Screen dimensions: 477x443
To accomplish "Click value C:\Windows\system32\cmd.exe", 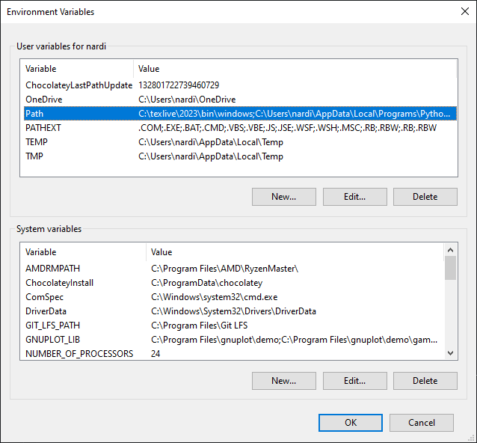I will tap(214, 297).
